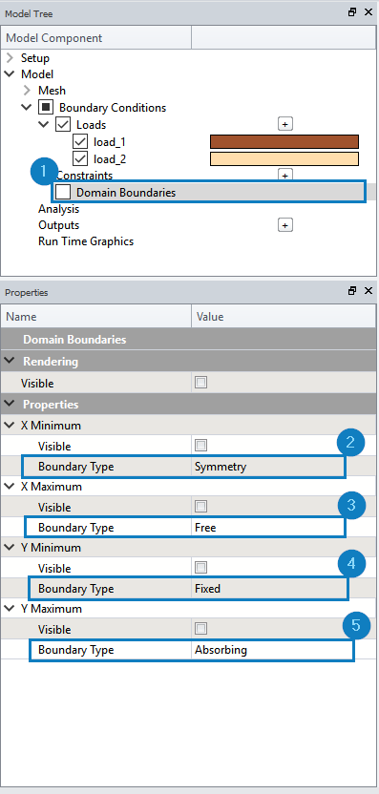
Task: Enable the Domain Boundaries checkbox in tree
Action: 63,193
